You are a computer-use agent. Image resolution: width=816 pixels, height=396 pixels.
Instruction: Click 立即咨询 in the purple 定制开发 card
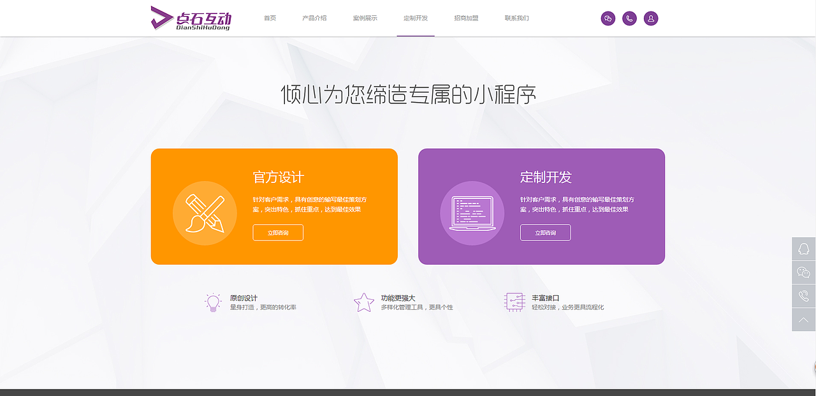coord(546,233)
